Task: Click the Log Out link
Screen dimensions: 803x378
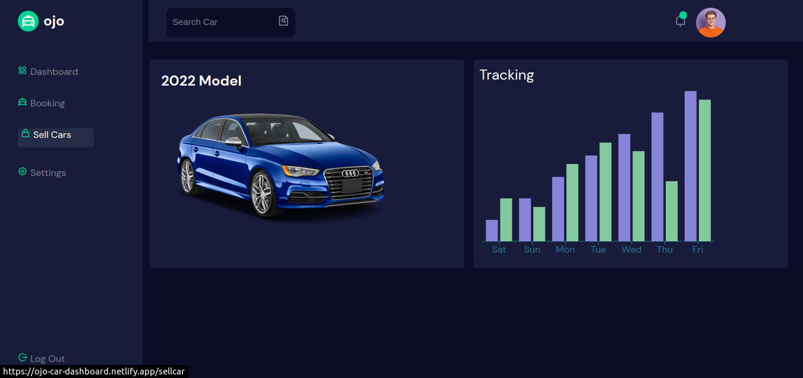Action: 42,358
